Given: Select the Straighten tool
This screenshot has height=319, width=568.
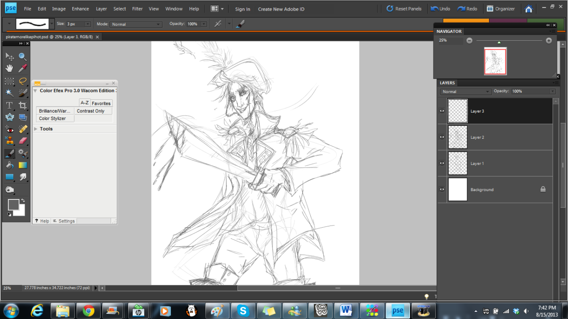Looking at the screenshot, I should click(23, 117).
